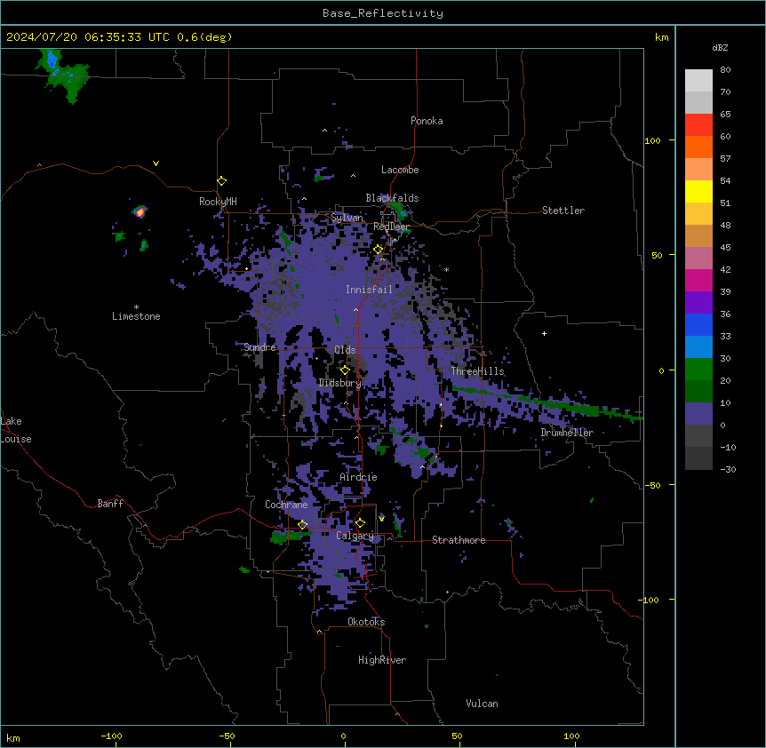This screenshot has height=748, width=766.
Task: Click the Cochrane city label
Action: coord(286,505)
